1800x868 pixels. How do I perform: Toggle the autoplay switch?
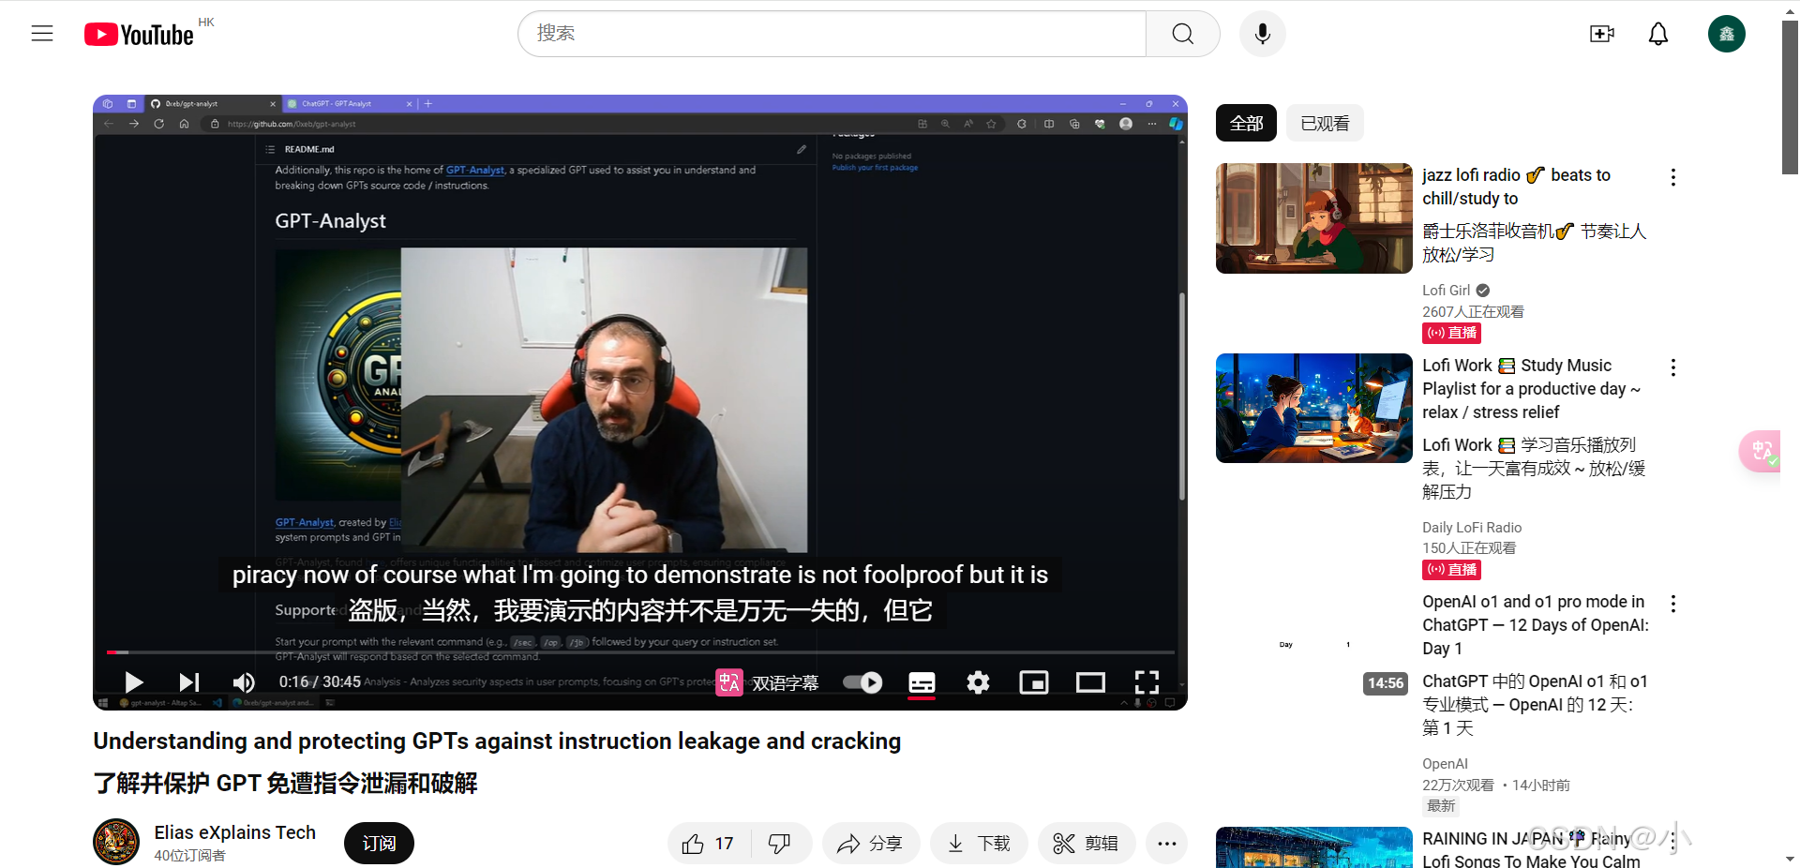(x=862, y=682)
